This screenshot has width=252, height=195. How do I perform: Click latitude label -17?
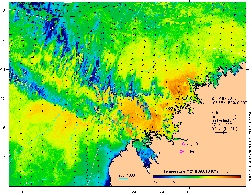point(3,157)
